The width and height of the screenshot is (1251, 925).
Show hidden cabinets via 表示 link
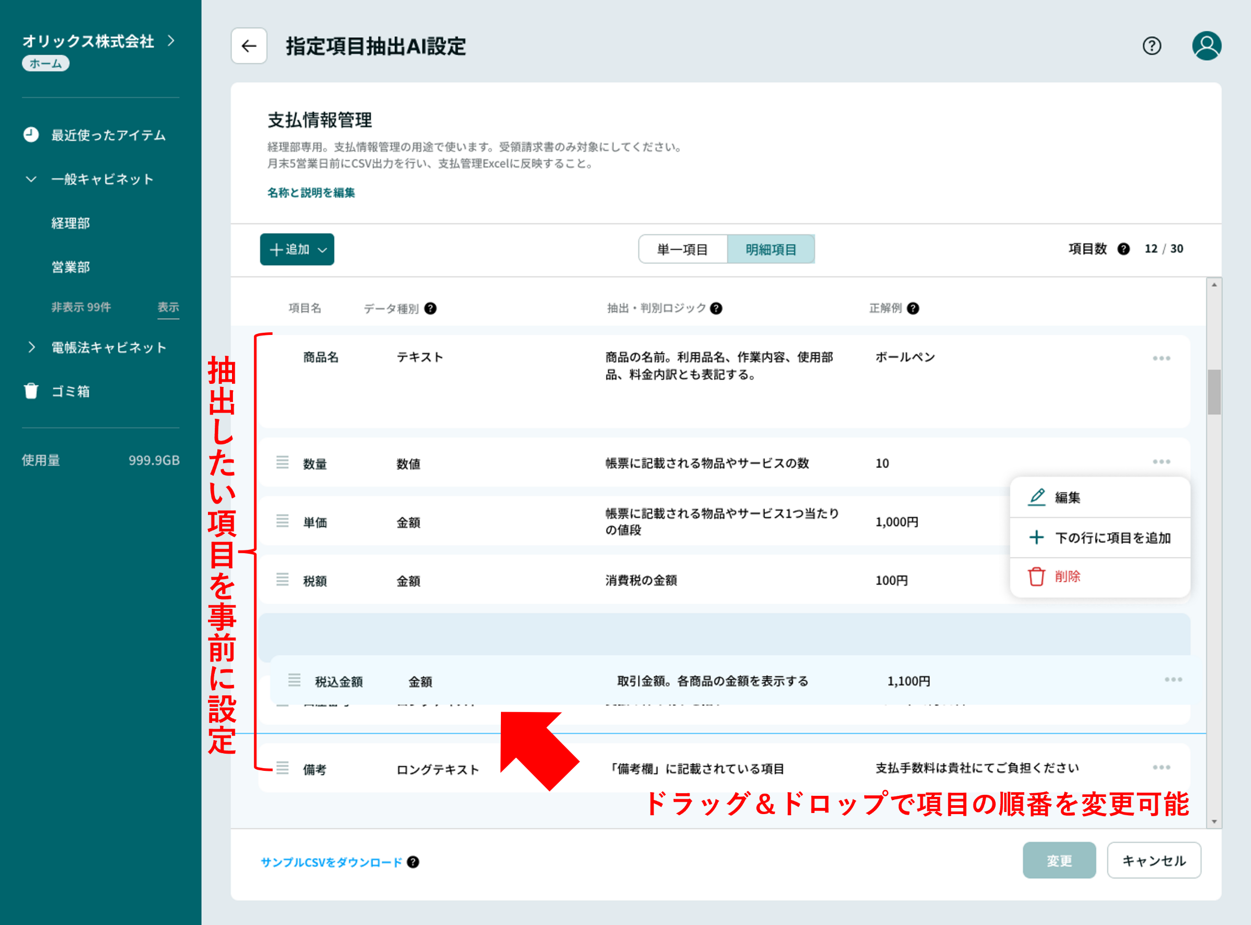pyautogui.click(x=168, y=307)
